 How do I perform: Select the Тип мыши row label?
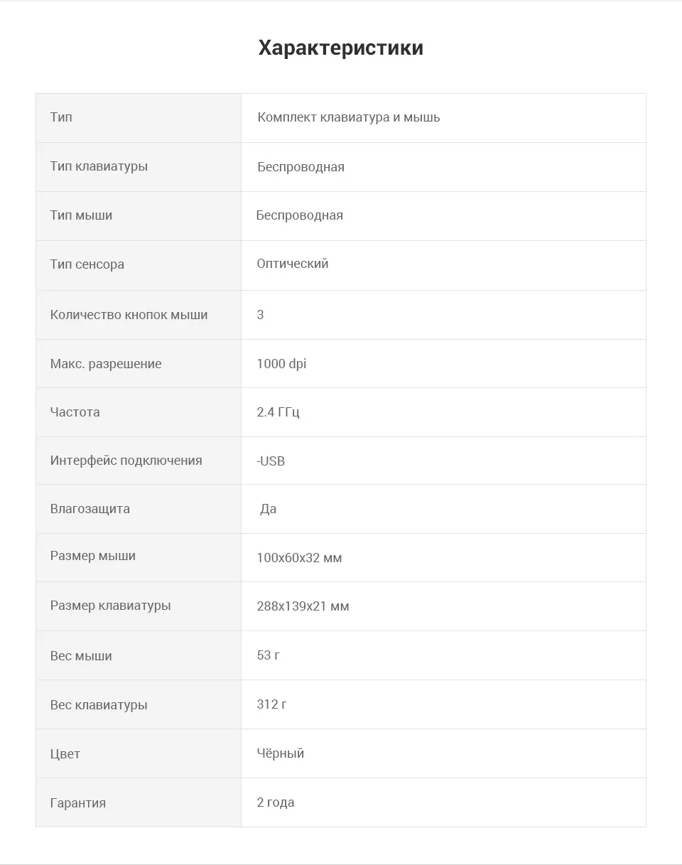point(81,215)
